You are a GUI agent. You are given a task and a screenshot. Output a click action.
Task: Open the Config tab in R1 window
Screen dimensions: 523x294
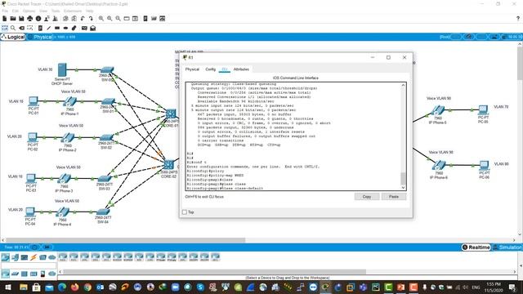click(x=211, y=69)
